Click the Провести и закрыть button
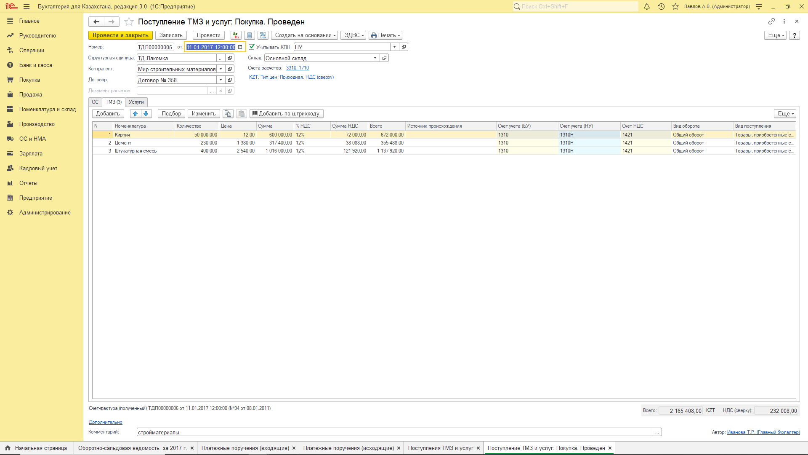The image size is (808, 455). click(120, 35)
